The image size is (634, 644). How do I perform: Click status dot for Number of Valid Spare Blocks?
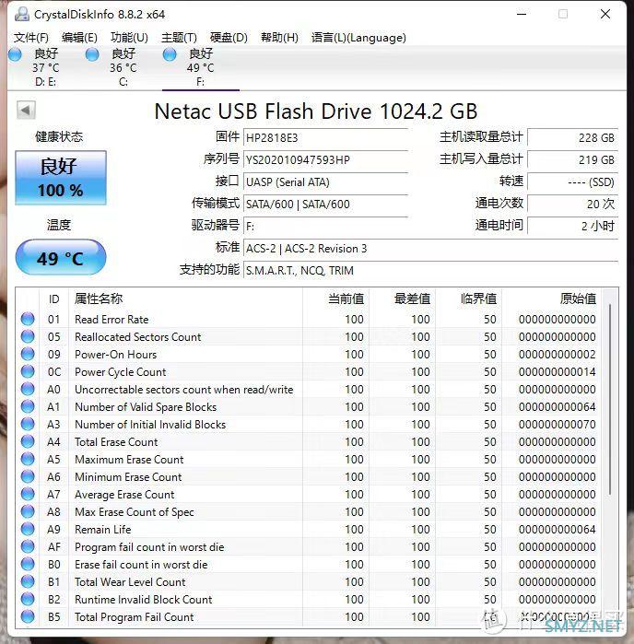point(28,406)
